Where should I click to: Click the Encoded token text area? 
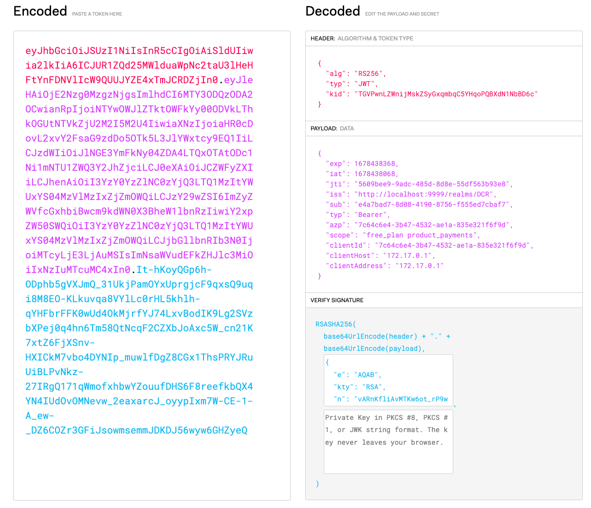[x=152, y=265]
